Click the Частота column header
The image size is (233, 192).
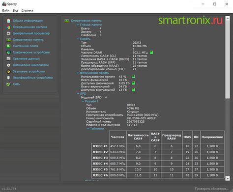pyautogui.click(x=117, y=137)
